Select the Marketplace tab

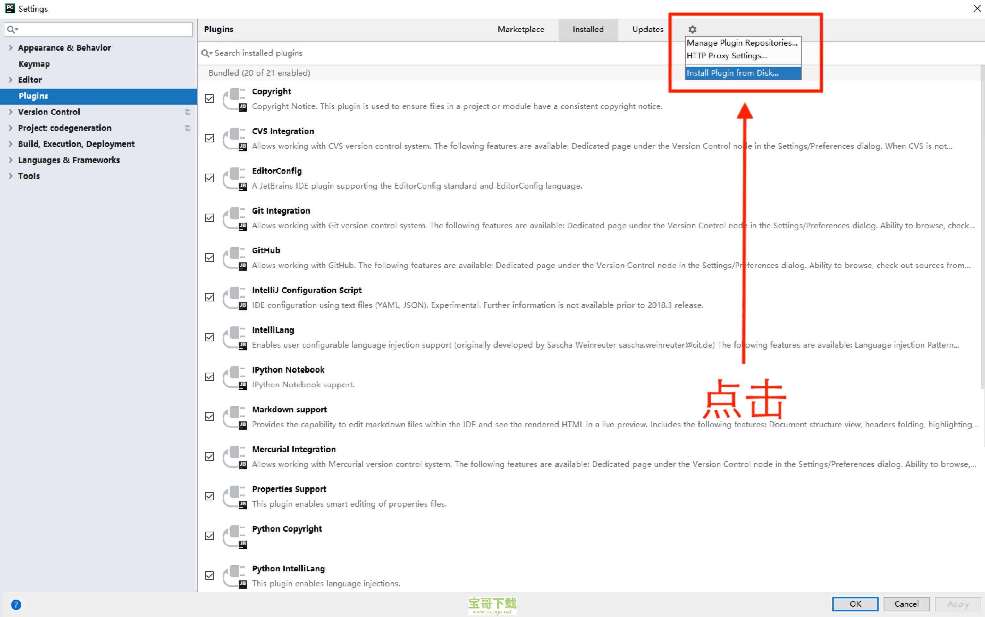[522, 29]
